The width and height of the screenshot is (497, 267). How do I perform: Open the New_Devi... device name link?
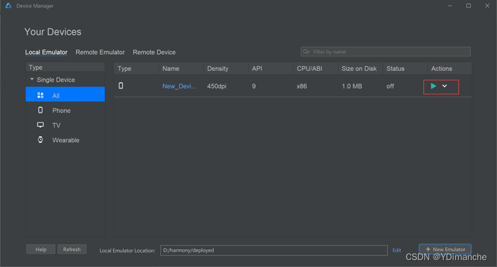[x=179, y=86]
